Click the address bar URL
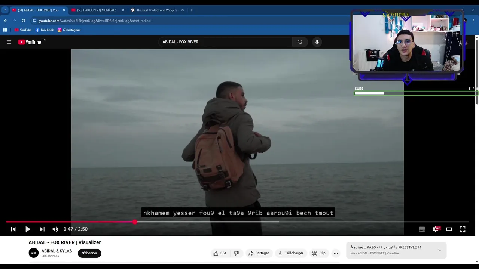This screenshot has height=269, width=479. (96, 21)
